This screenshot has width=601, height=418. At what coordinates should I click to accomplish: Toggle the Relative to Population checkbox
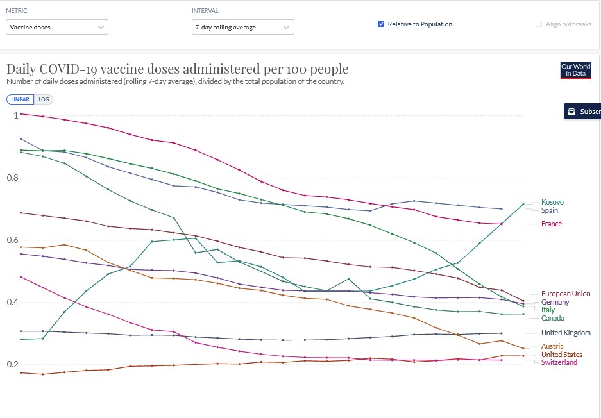(x=381, y=24)
